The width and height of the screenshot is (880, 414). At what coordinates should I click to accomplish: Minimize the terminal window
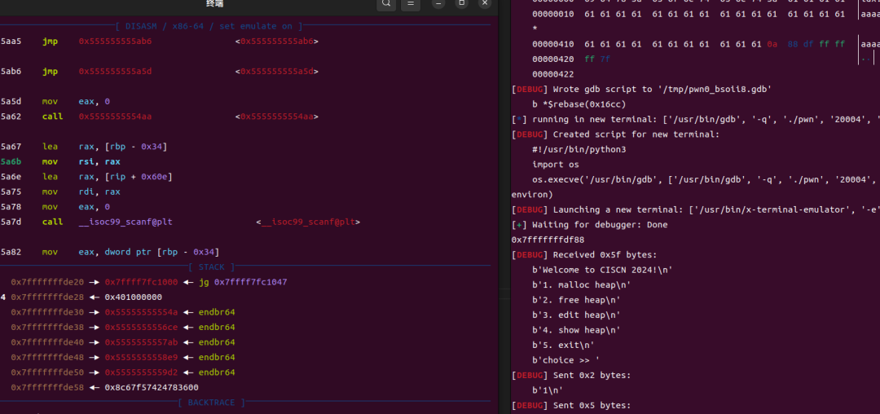[x=439, y=3]
